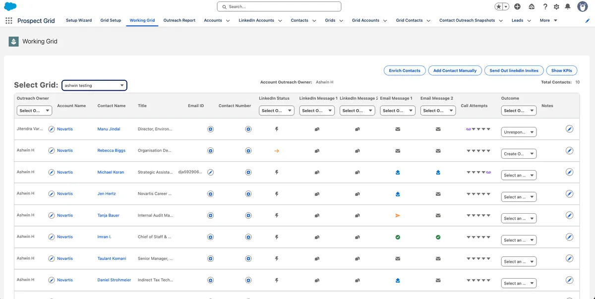Open the Setup gear icon
The height and width of the screenshot is (299, 595).
[x=556, y=6]
